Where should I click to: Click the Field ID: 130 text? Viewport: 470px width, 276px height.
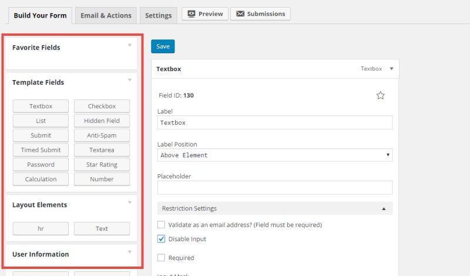(176, 95)
